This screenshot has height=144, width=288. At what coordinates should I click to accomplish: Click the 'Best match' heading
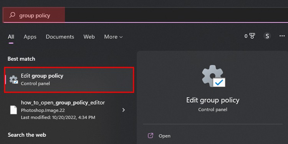21,59
